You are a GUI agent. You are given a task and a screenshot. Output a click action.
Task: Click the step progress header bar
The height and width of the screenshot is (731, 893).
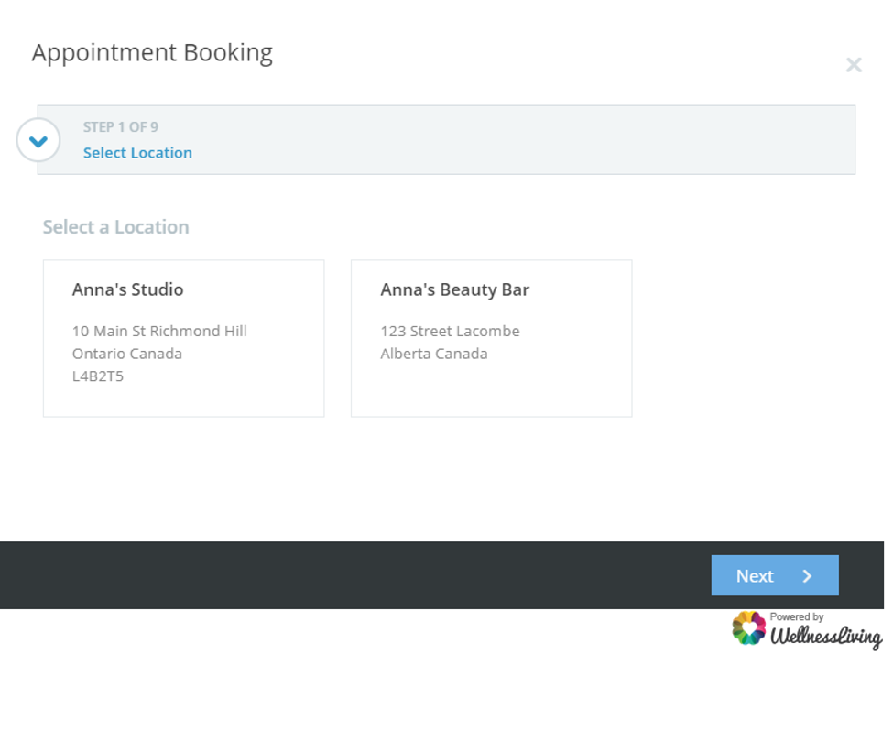click(x=446, y=139)
